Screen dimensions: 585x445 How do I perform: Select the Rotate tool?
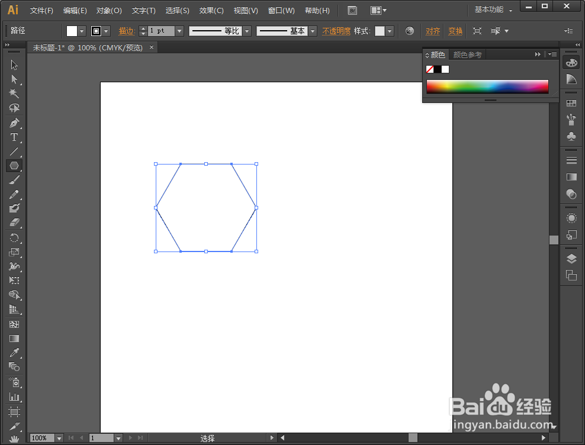click(x=14, y=238)
